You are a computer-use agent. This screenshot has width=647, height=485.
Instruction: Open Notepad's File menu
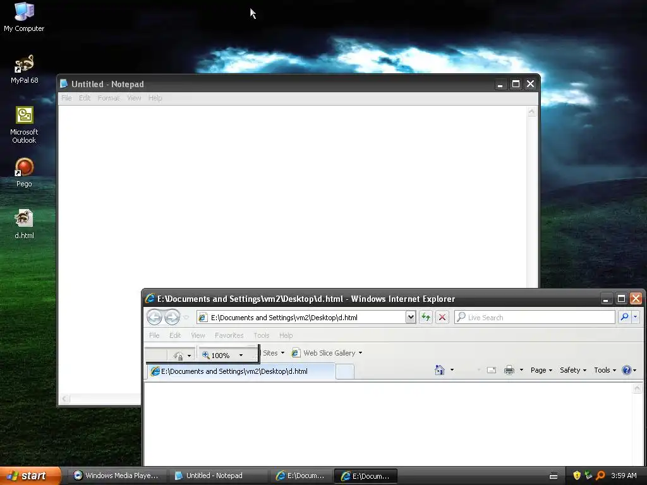pyautogui.click(x=66, y=98)
